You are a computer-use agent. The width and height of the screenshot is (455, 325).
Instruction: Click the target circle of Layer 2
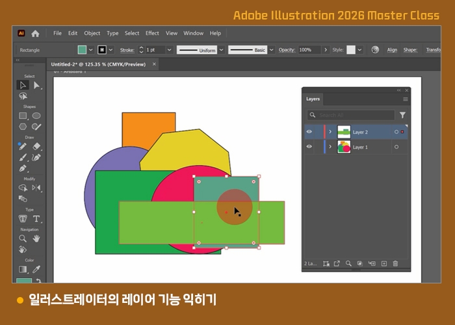point(396,132)
